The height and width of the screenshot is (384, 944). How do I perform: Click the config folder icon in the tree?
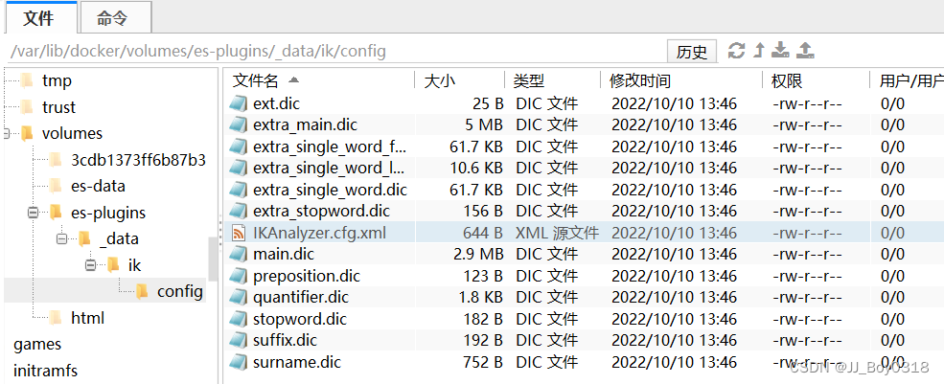coord(142,292)
